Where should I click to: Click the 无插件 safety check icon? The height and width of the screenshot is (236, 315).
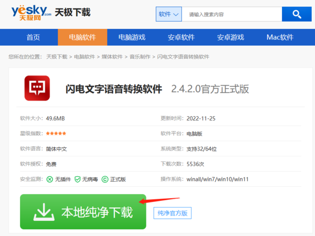coord(50,179)
